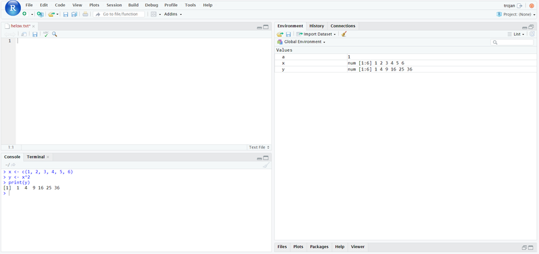Focus the Go to file/function field
The width and height of the screenshot is (539, 254).
coord(119,14)
